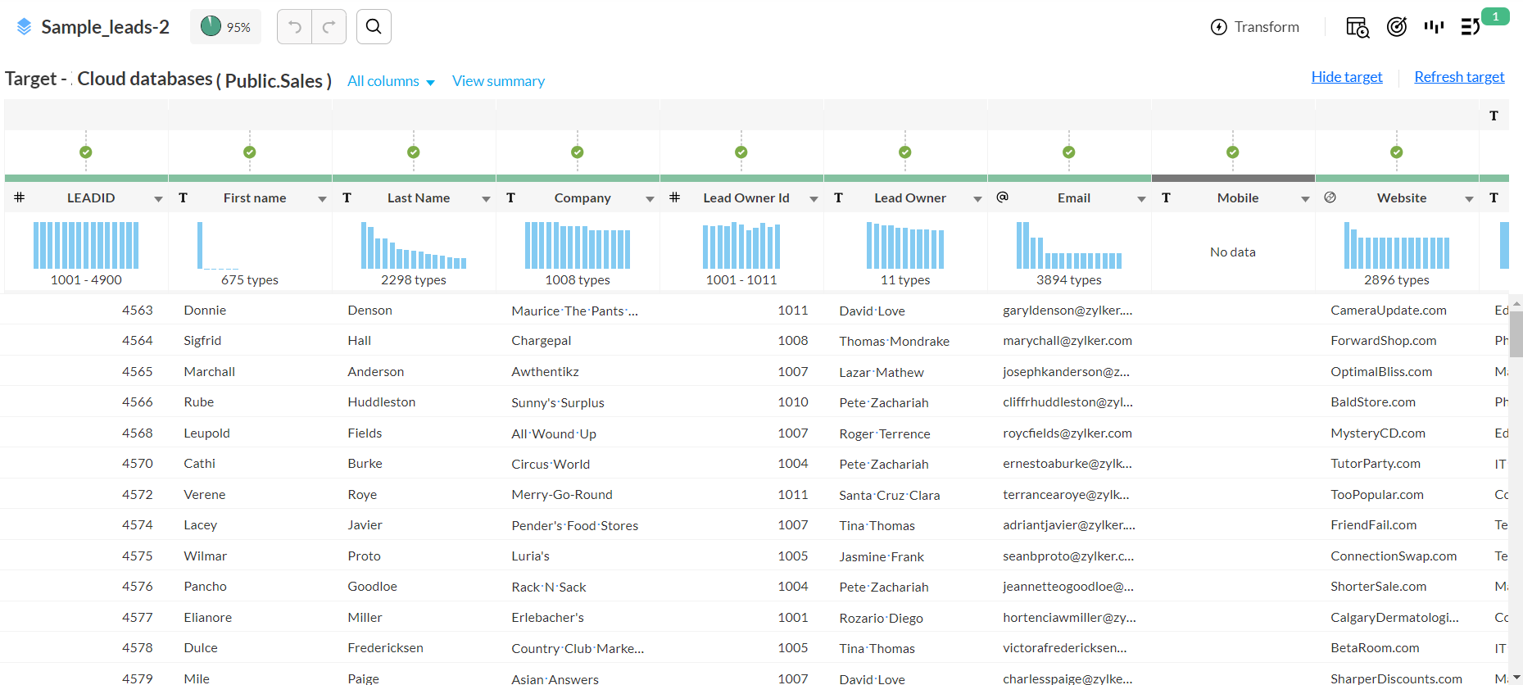
Task: Open the ruleset list icon
Action: pyautogui.click(x=1471, y=27)
